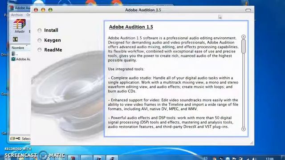Open the volume icon in system tray

[x=254, y=159]
